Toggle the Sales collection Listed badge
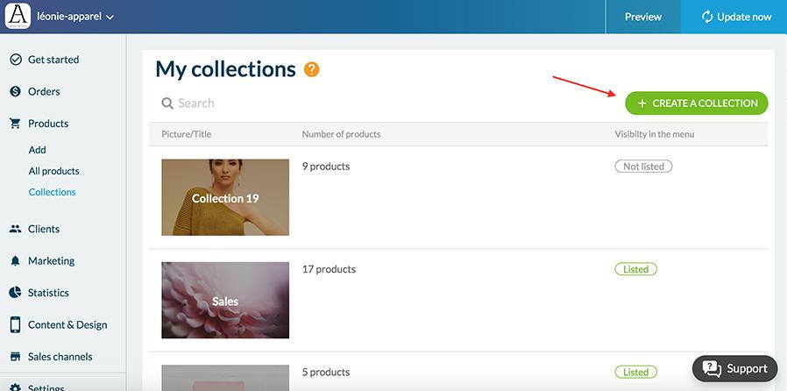 (x=635, y=269)
